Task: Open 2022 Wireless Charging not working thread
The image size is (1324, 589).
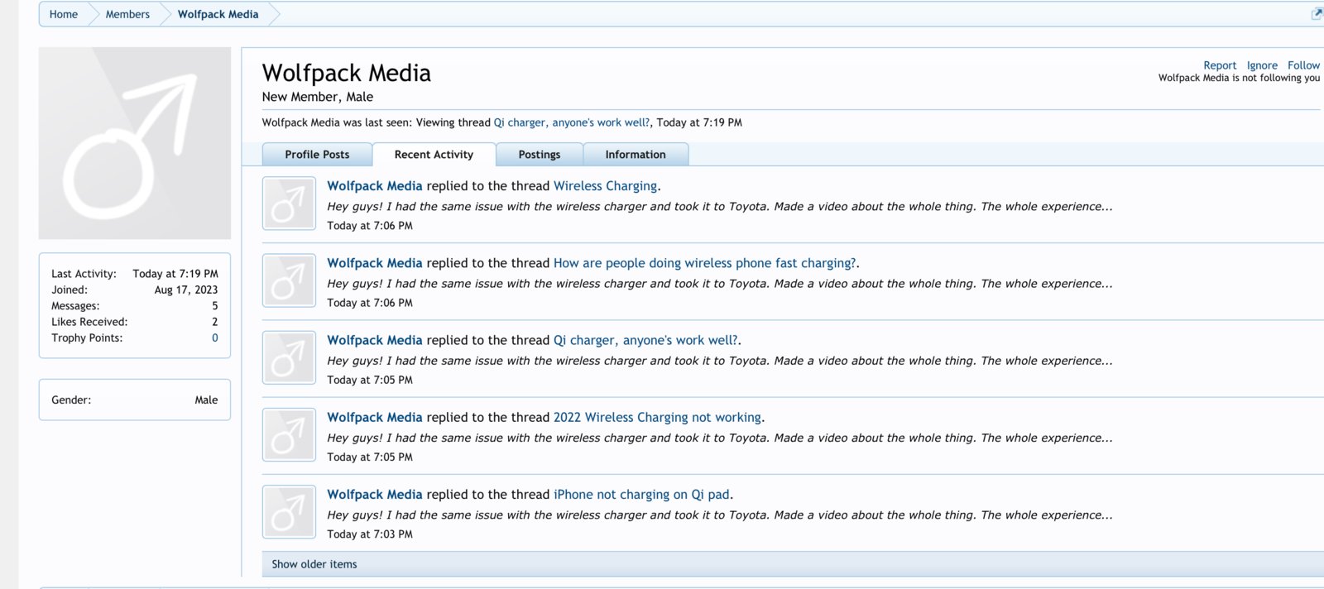Action: tap(657, 418)
